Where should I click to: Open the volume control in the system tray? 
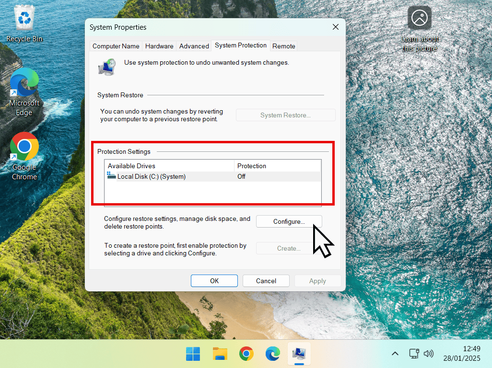coord(428,354)
